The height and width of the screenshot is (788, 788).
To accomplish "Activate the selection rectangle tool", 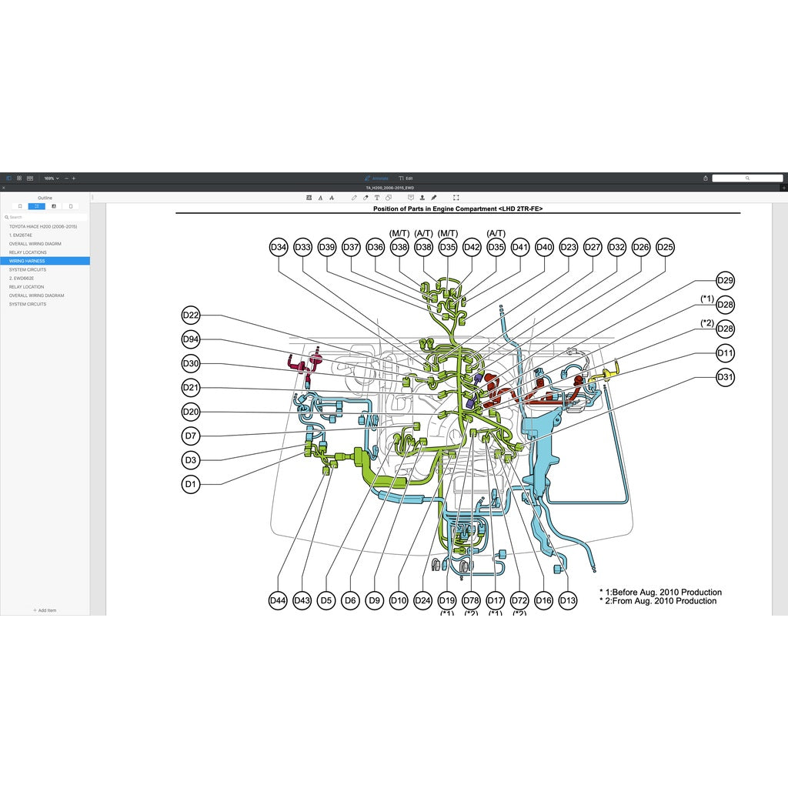I will (x=456, y=198).
